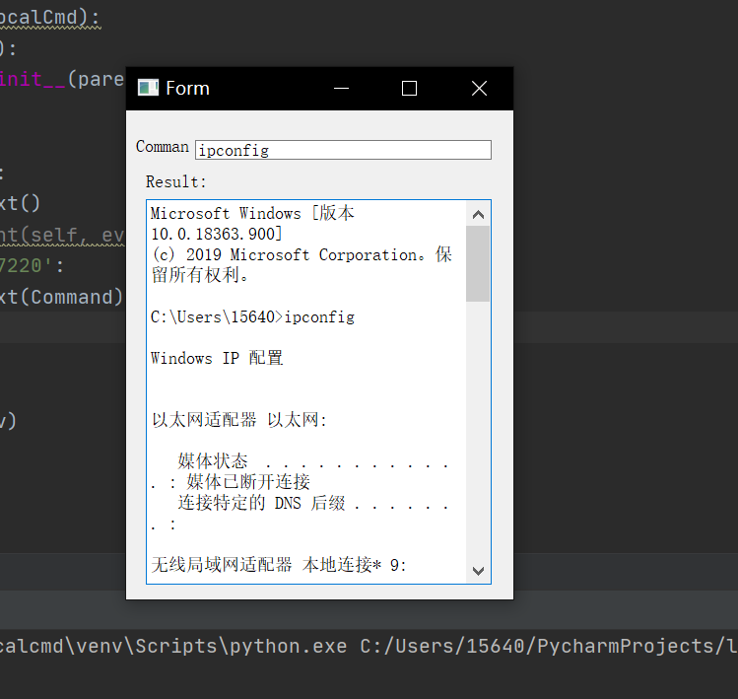Click the "7220':" string in PyCharm editor
738x699 pixels.
(x=32, y=266)
